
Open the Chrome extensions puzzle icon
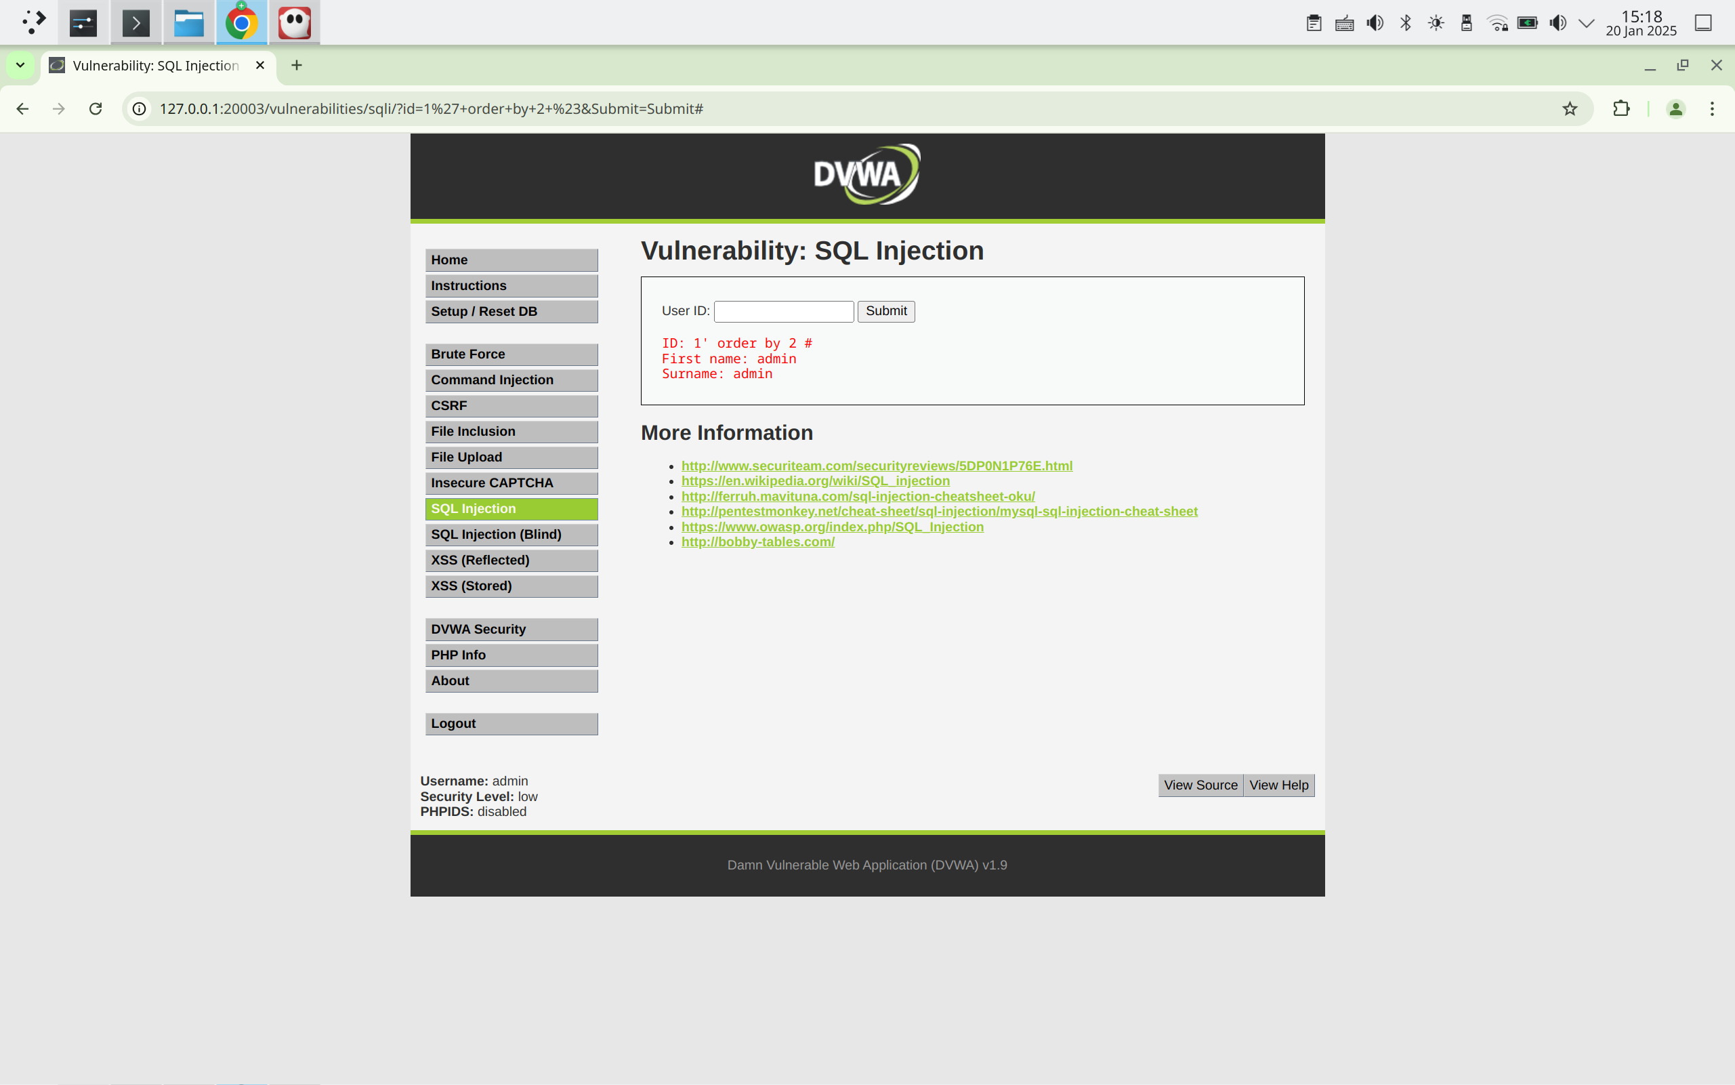click(1621, 108)
